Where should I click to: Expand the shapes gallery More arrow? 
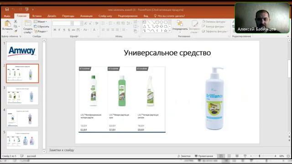click(170, 31)
